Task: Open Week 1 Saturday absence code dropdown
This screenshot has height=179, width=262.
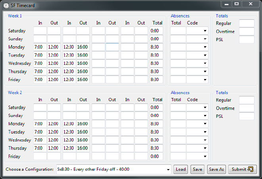Action: click(x=197, y=30)
